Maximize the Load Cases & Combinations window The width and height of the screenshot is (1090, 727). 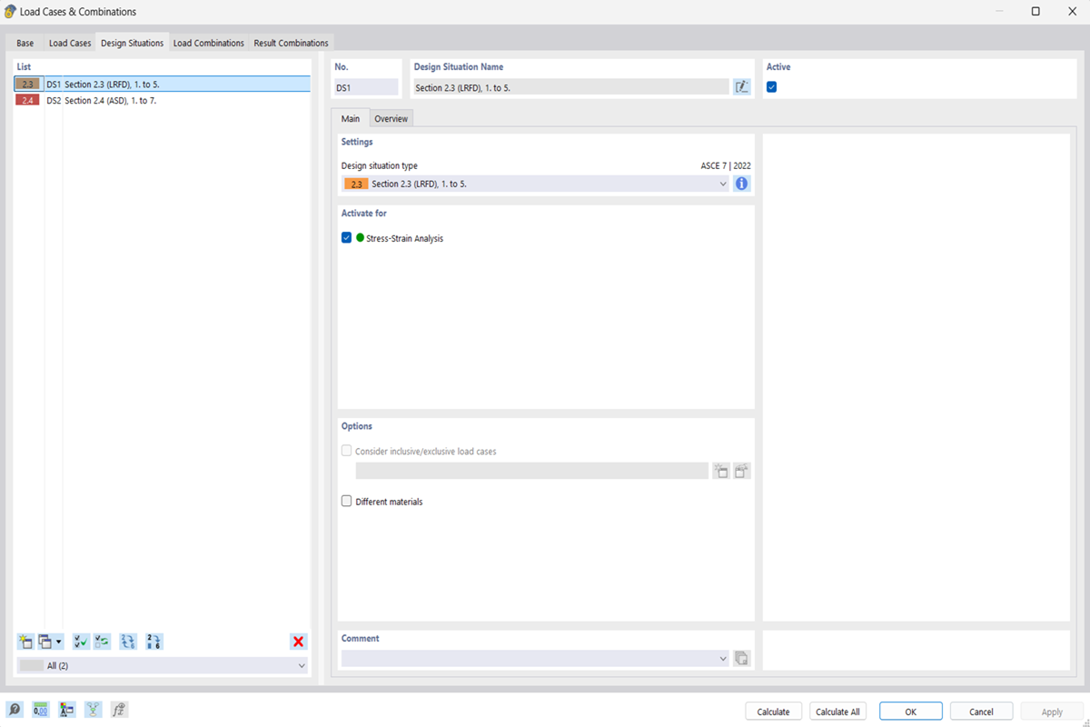point(1035,12)
